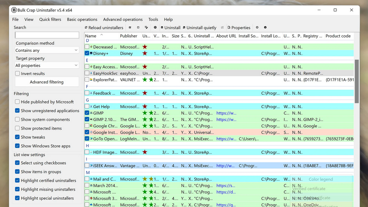This screenshot has width=368, height=207.
Task: Click the EasyHookSvc row icon
Action: 91,73
